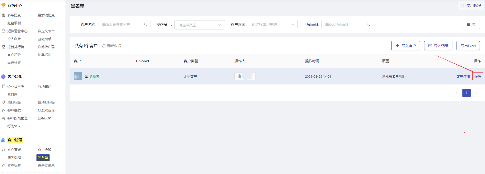Click the 移除 link for customer
The image size is (485, 174).
tap(478, 76)
